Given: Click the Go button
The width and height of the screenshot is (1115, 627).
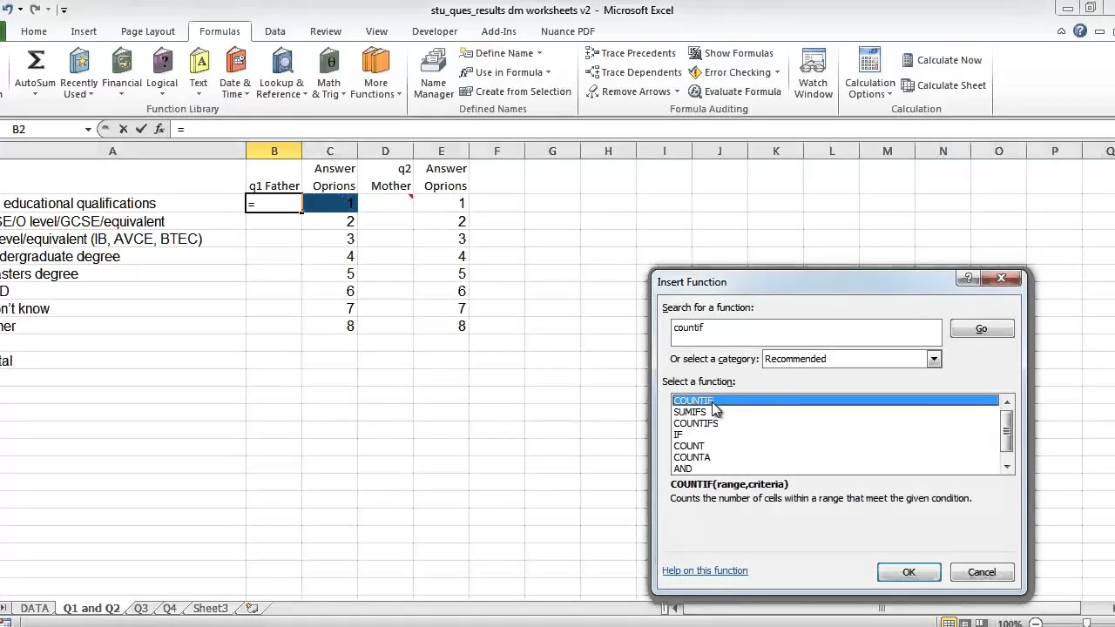Looking at the screenshot, I should tap(982, 328).
